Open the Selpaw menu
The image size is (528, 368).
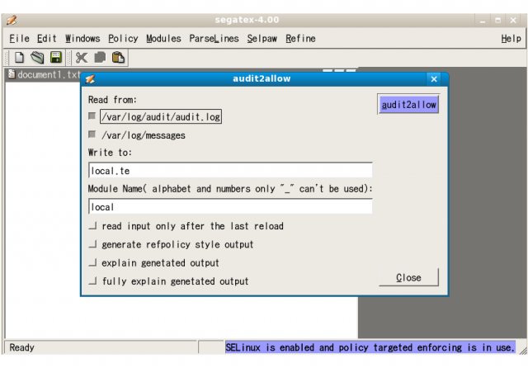pos(262,39)
